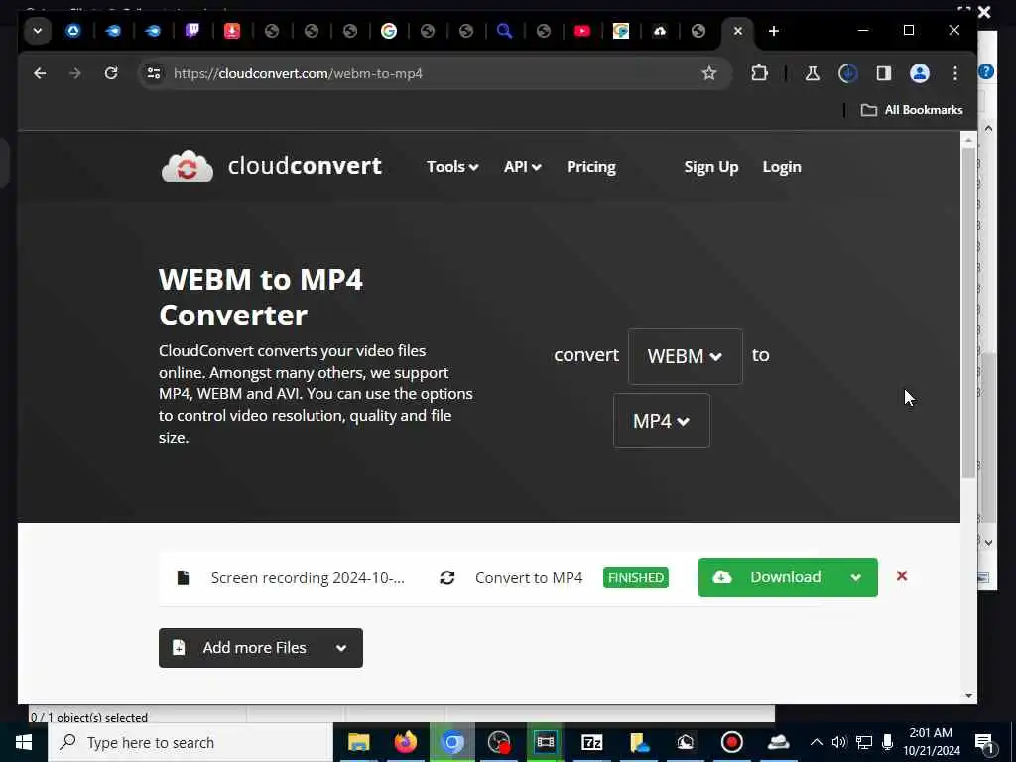Click the blue circular extension icon
Image resolution: width=1016 pixels, height=762 pixels.
[847, 73]
